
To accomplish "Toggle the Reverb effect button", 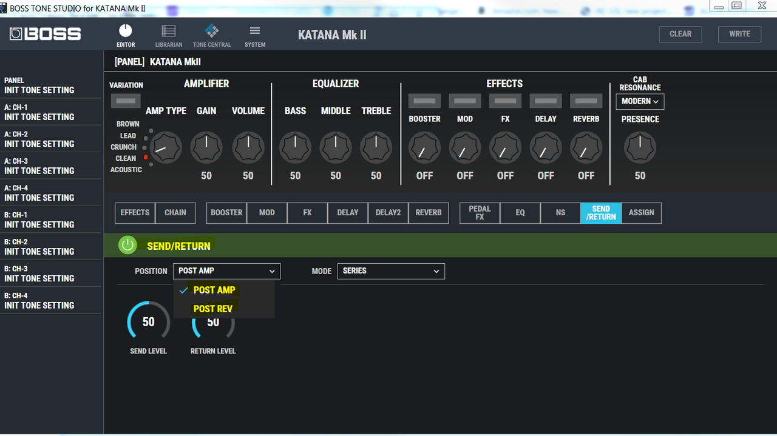I will pyautogui.click(x=586, y=101).
